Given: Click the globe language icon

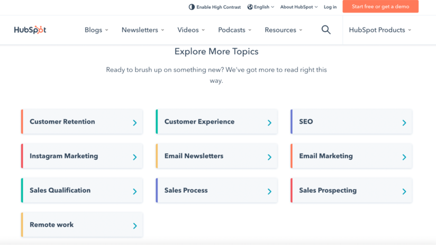Looking at the screenshot, I should pyautogui.click(x=250, y=7).
